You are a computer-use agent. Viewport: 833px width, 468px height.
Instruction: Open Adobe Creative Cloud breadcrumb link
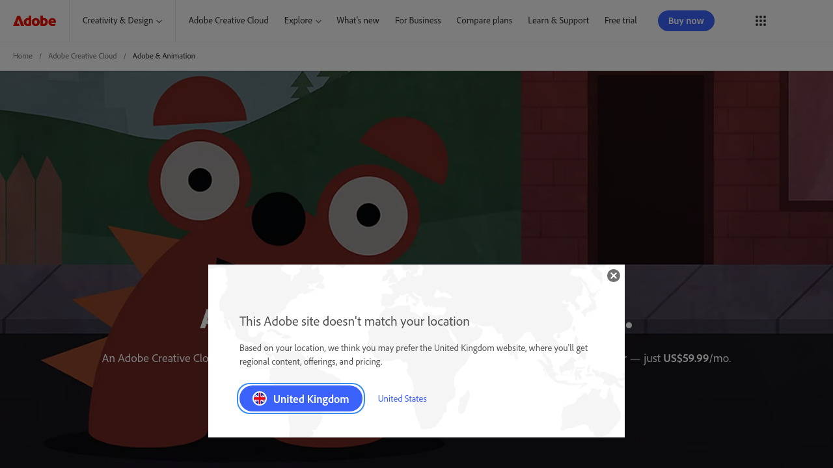(x=83, y=56)
